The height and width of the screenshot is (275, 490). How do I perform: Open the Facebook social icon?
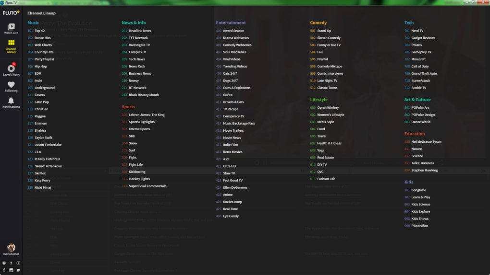point(4,270)
